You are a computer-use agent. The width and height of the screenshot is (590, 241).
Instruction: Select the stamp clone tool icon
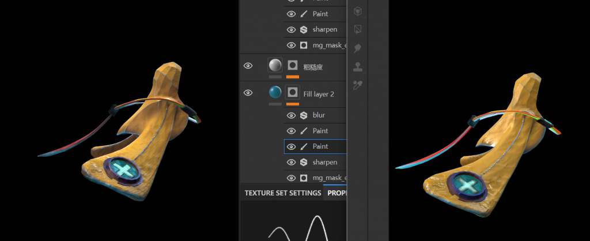[358, 66]
